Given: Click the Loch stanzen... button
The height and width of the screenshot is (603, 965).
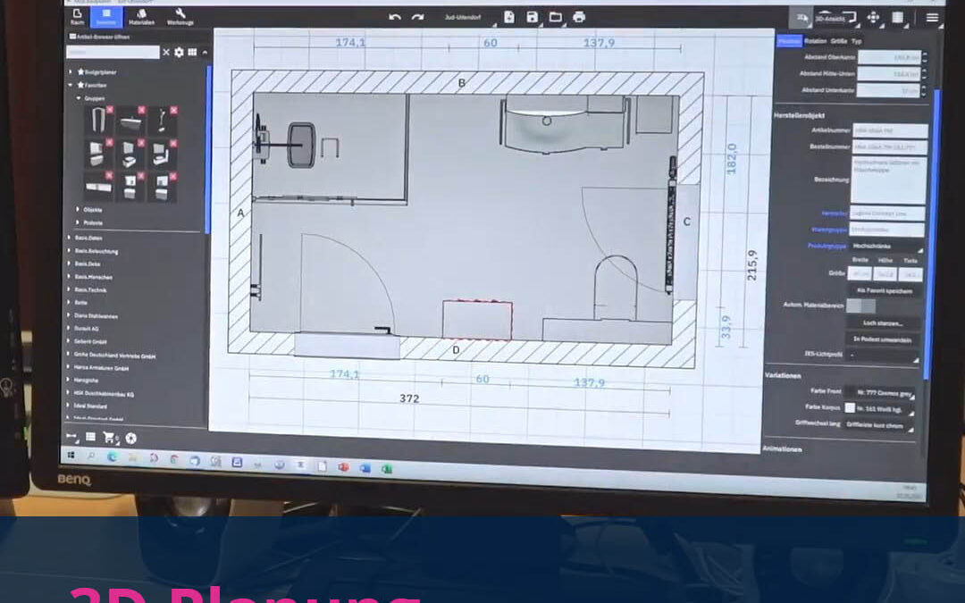Looking at the screenshot, I should click(883, 323).
